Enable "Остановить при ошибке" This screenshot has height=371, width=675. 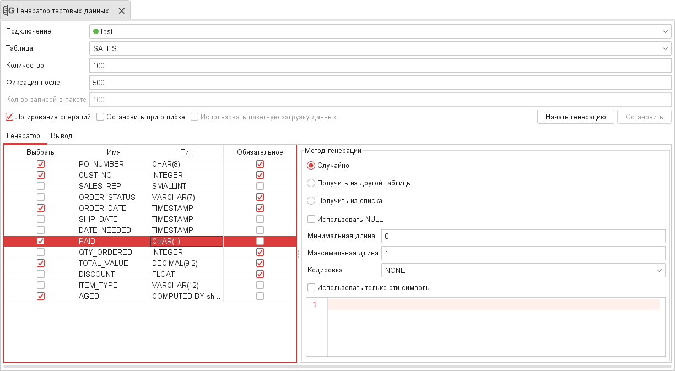point(100,117)
